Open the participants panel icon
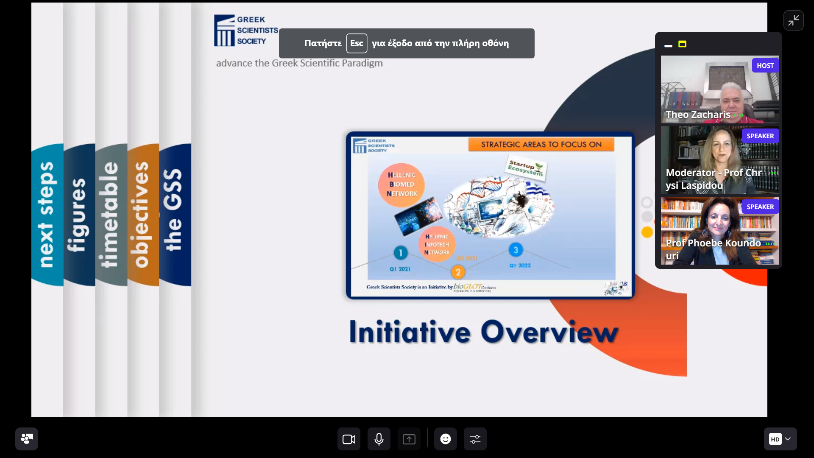 pyautogui.click(x=27, y=439)
